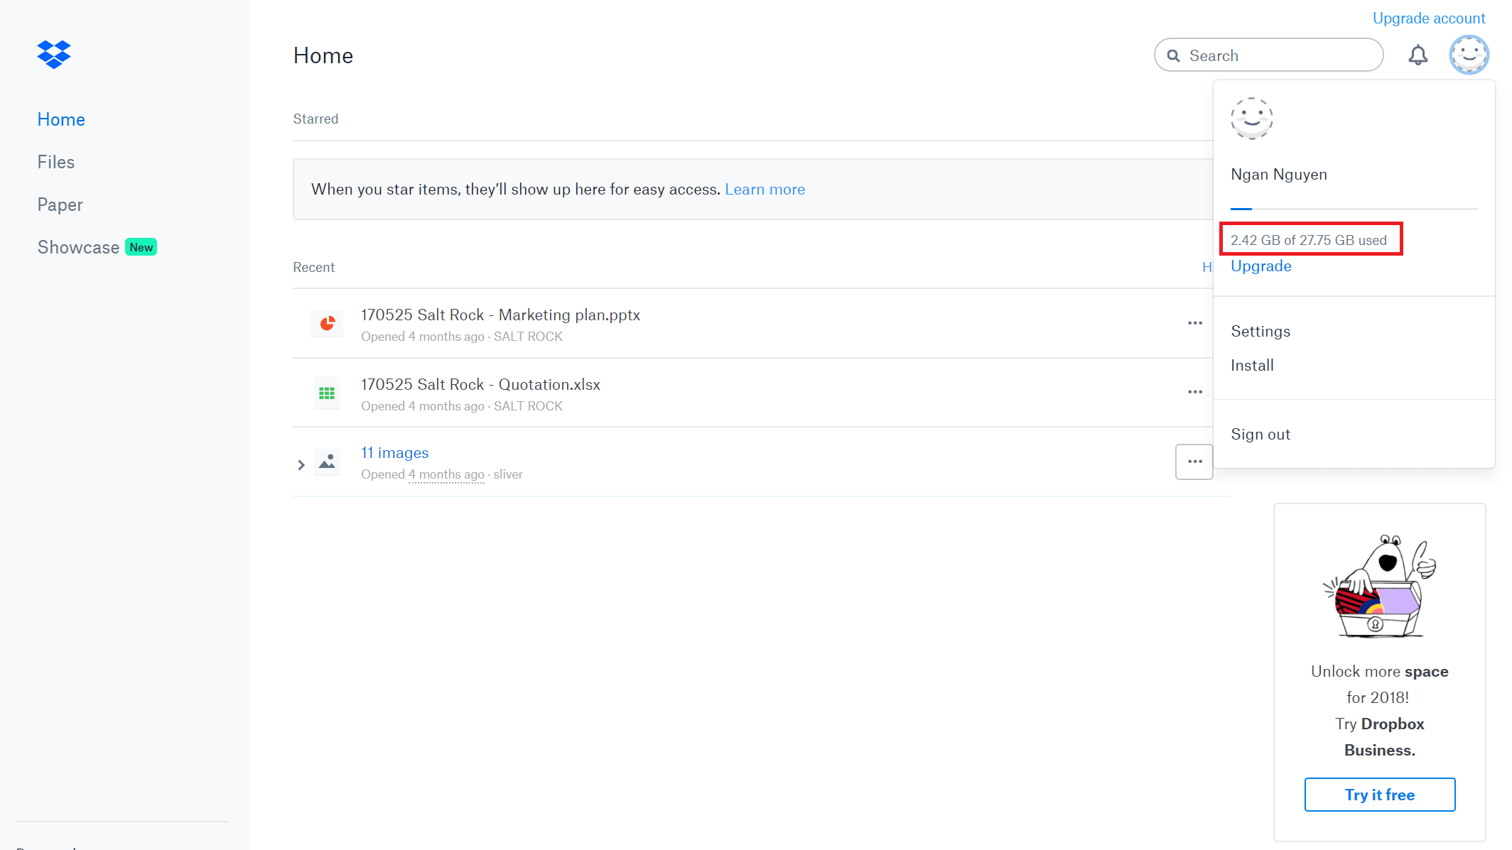Open the 11 images link
The image size is (1512, 850).
pyautogui.click(x=394, y=453)
